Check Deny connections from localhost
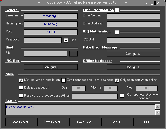166x129 pixels. coord(63,80)
